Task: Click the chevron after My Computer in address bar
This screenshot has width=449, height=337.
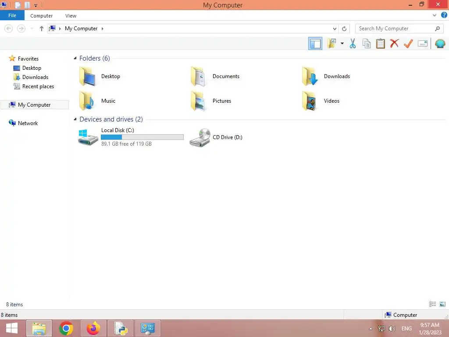Action: click(102, 29)
